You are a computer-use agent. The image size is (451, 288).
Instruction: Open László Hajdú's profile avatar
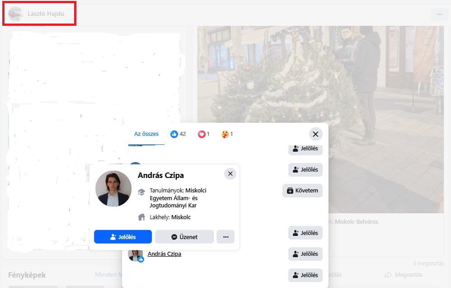coord(15,14)
